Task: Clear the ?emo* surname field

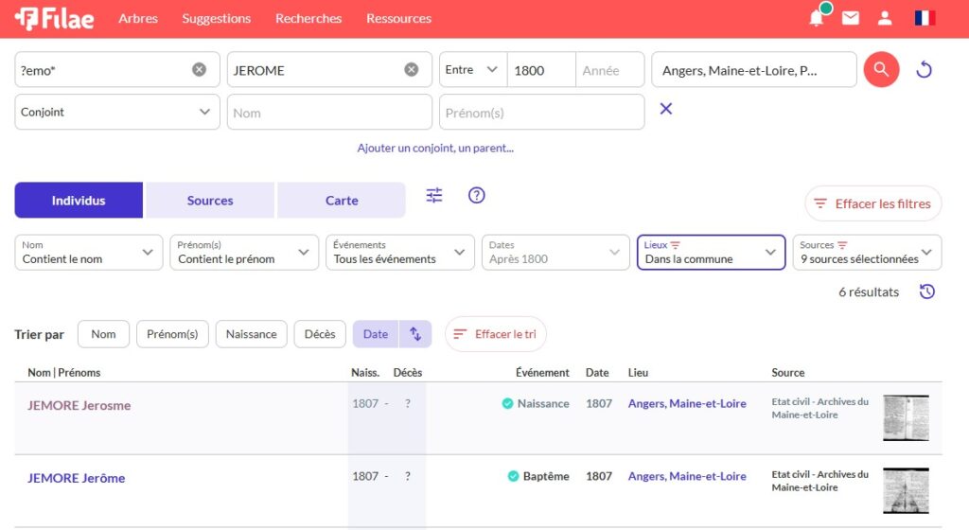Action: tap(199, 69)
